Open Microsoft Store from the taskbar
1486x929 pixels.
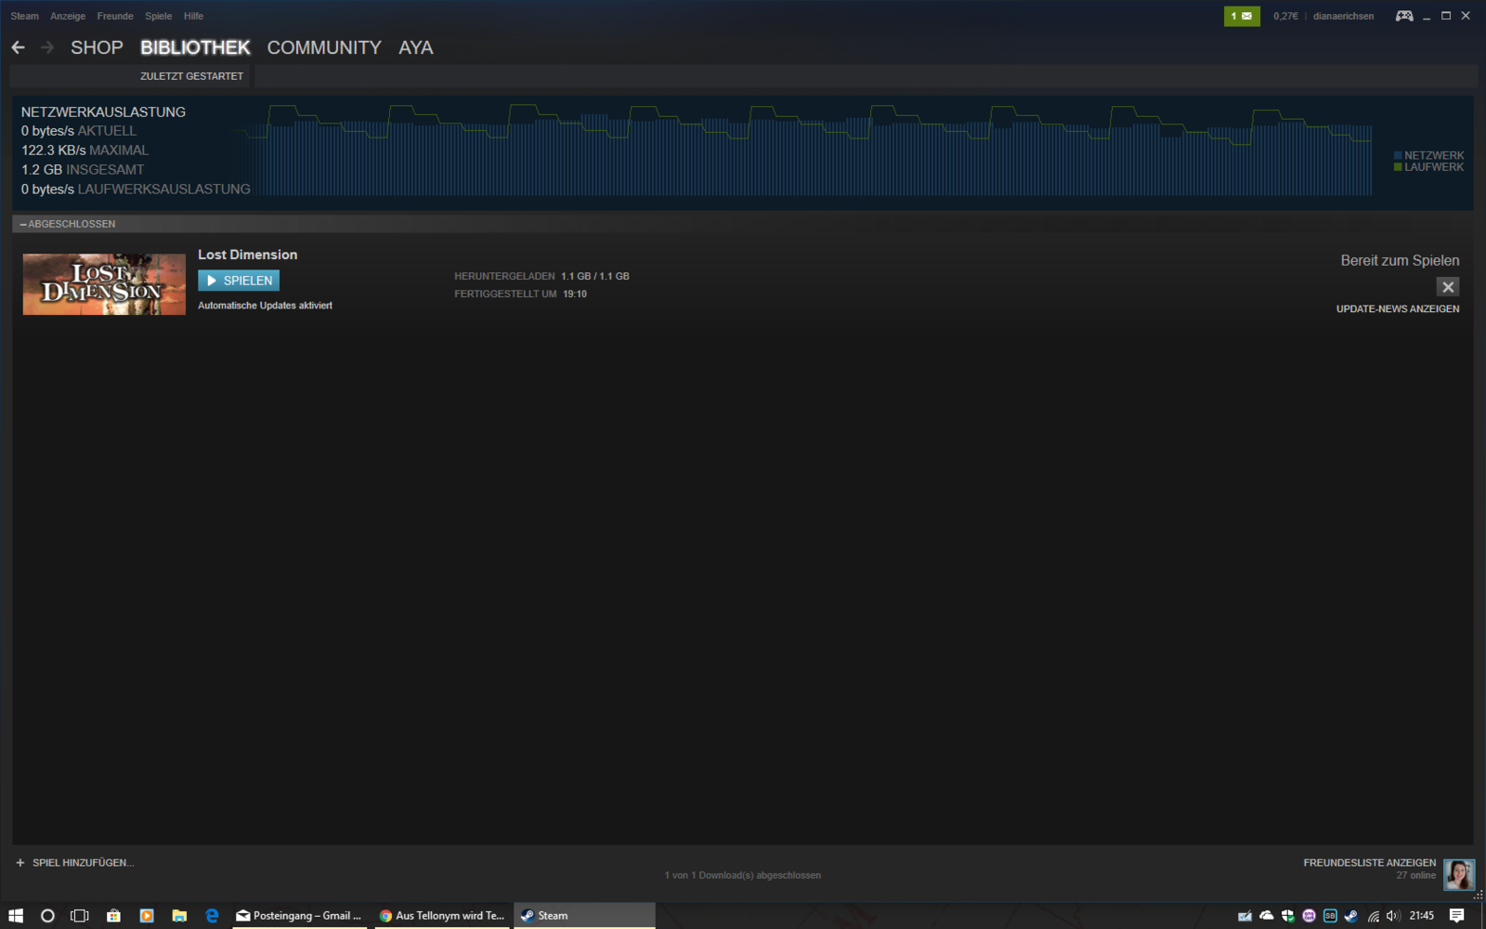pos(113,916)
